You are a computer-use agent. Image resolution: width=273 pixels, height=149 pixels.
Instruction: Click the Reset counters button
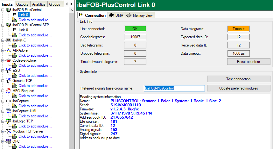pyautogui.click(x=248, y=62)
